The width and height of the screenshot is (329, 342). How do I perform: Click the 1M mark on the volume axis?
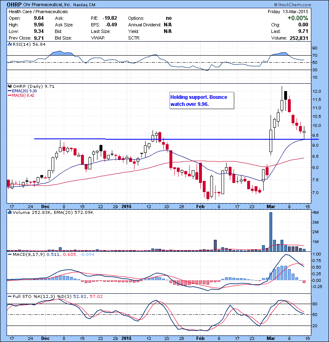316,242
